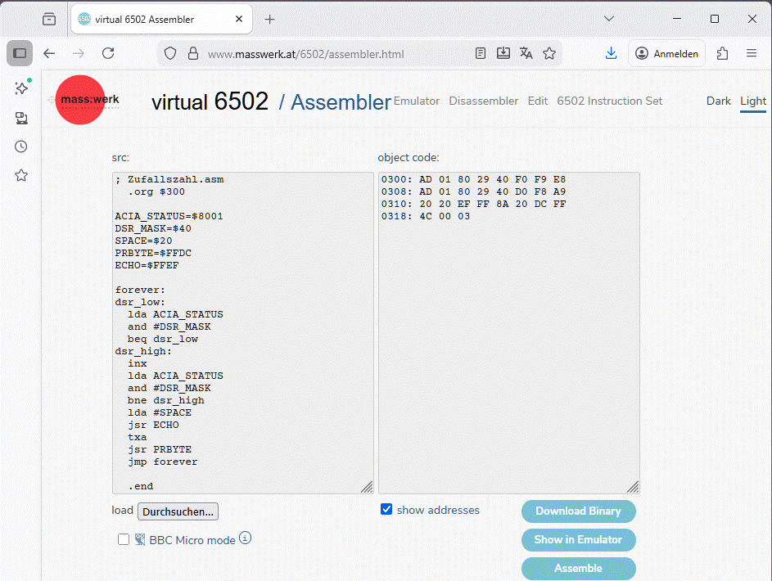Screen dimensions: 772x581
Task: Switch to the Dark theme
Action: (x=718, y=101)
